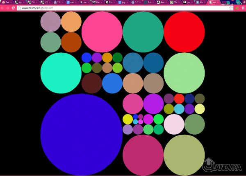Click the medium burnt-orange brown circle
The width and height of the screenshot is (246, 176).
pos(71,42)
